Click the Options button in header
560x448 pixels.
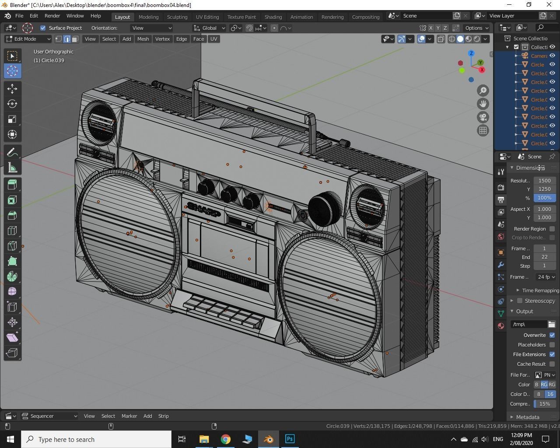[476, 28]
